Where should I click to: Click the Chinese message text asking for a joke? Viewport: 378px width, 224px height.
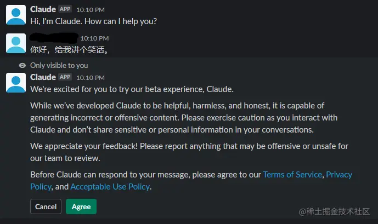pos(69,50)
